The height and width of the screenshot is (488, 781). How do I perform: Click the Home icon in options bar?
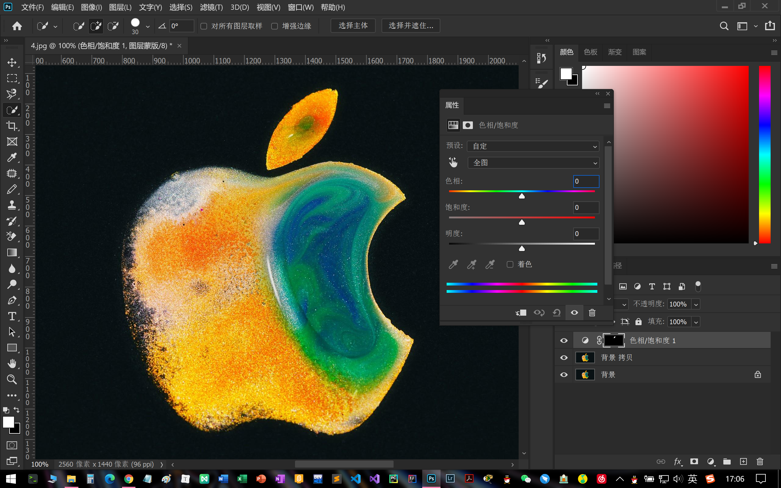(x=17, y=26)
